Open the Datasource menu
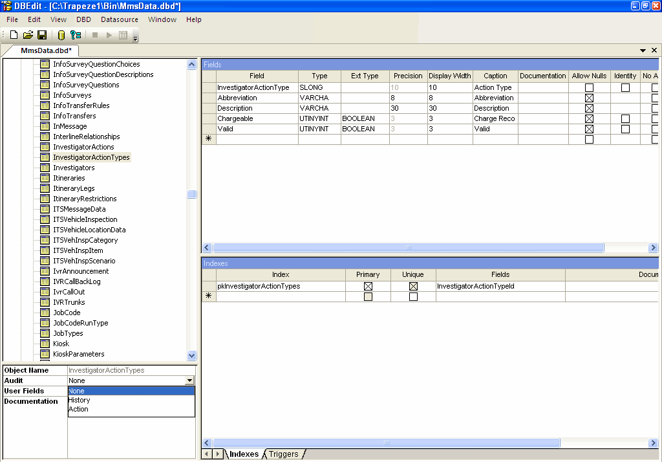The height and width of the screenshot is (462, 662). click(119, 19)
